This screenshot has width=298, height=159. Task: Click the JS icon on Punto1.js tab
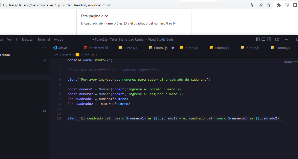(120, 48)
